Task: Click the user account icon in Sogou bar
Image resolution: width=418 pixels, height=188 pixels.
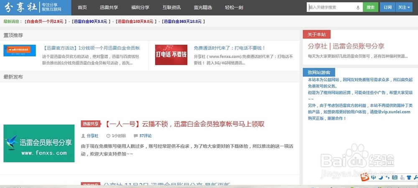Action: pos(402,177)
